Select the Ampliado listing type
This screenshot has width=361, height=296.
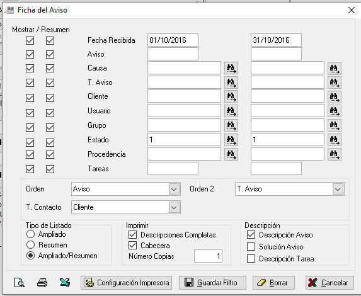[x=30, y=234]
